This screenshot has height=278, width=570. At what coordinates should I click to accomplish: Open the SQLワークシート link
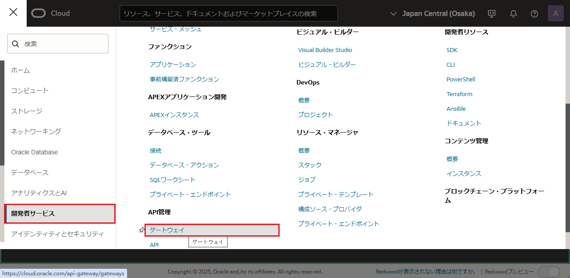(173, 180)
